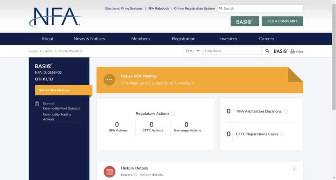Open the Registration menu

tap(184, 39)
